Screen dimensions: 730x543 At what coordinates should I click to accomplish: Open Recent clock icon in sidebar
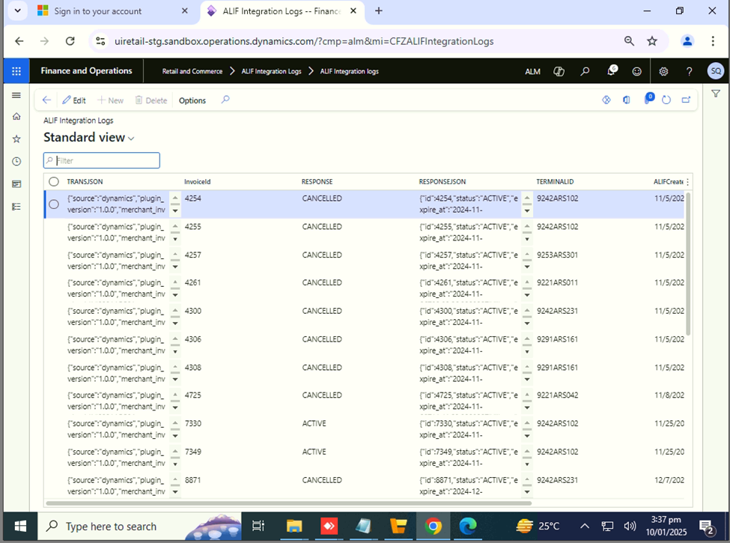(16, 162)
